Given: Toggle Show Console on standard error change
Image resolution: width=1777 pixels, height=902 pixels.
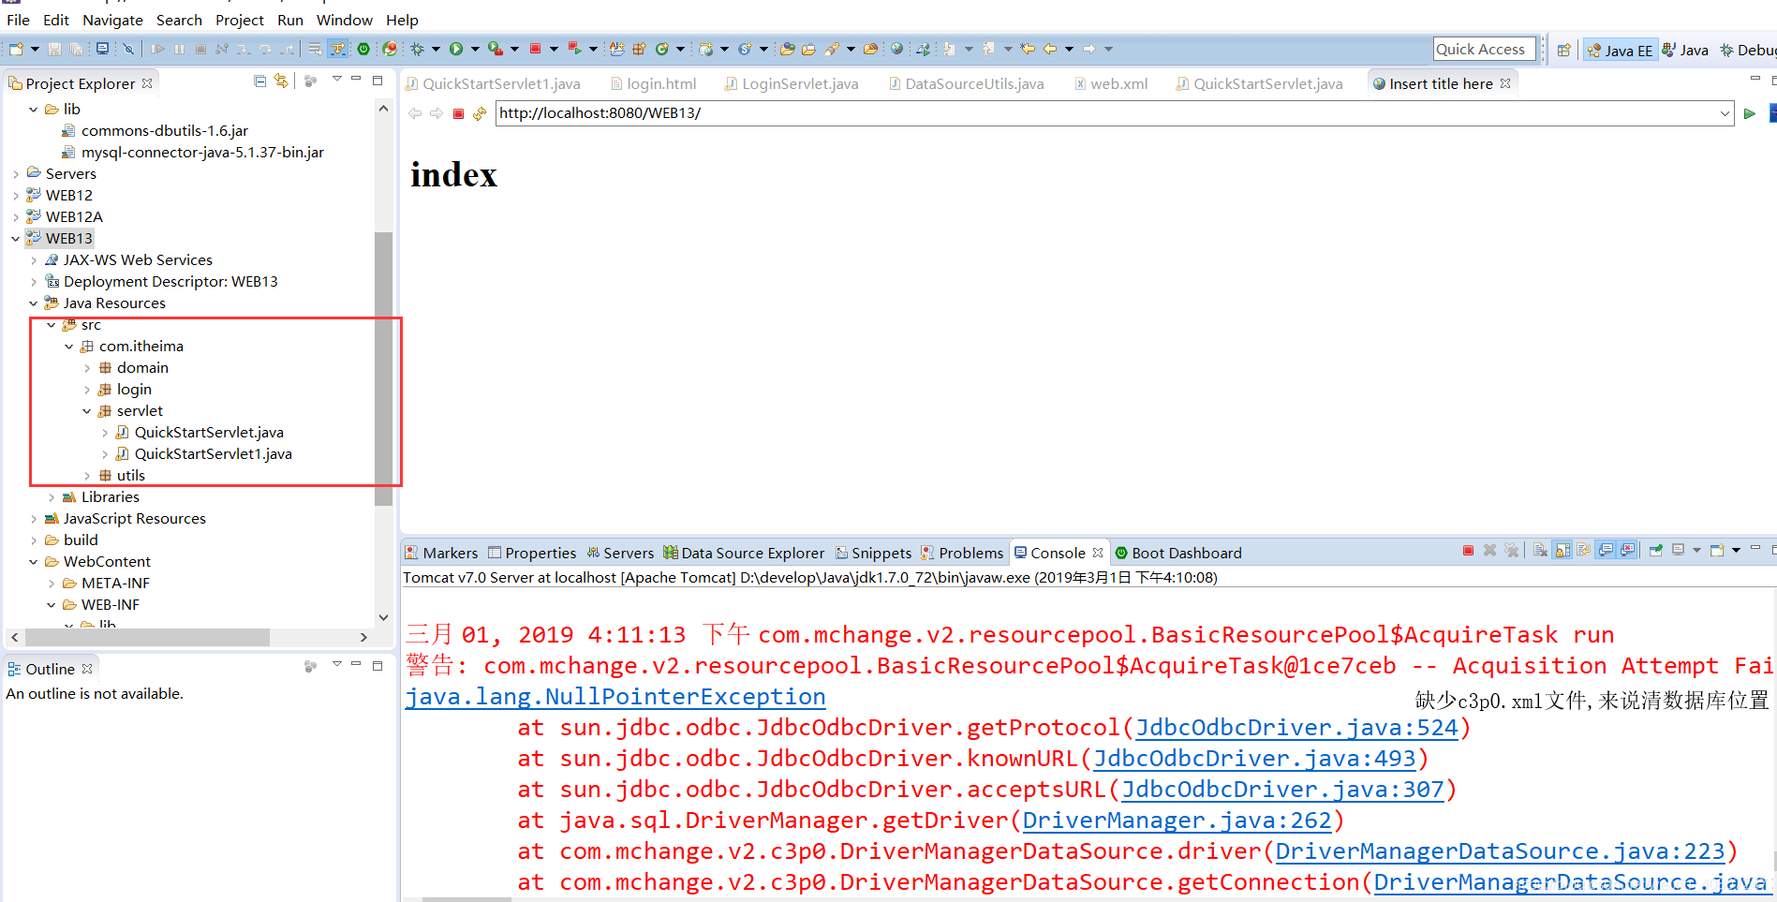Looking at the screenshot, I should (x=1628, y=551).
